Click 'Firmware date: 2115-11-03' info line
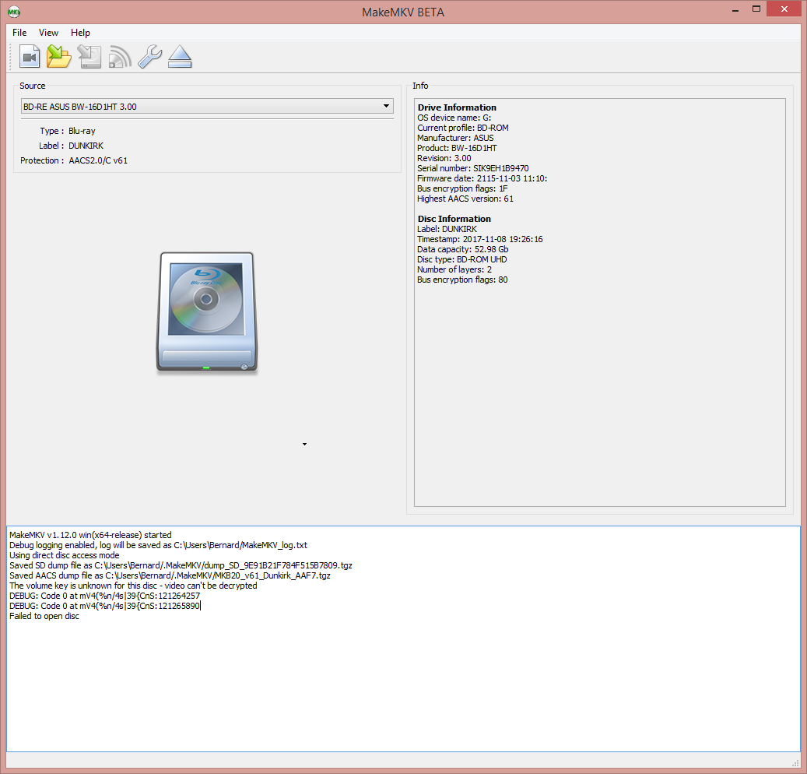The image size is (807, 774). point(482,178)
